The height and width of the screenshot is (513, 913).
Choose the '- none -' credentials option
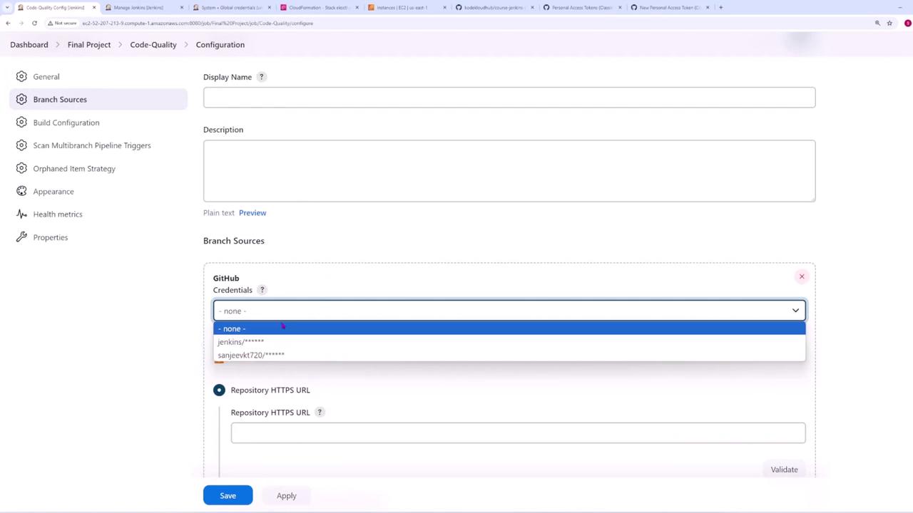pyautogui.click(x=509, y=328)
